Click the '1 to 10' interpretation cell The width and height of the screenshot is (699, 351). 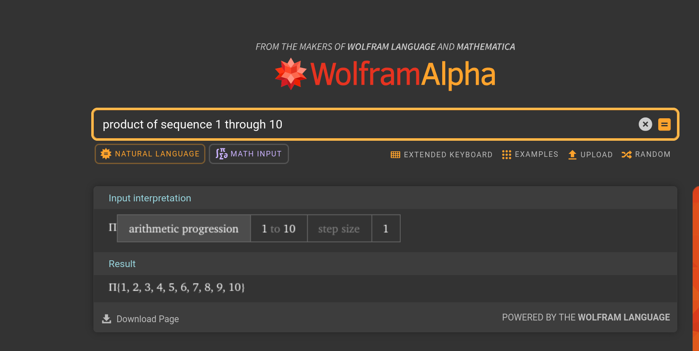click(279, 228)
